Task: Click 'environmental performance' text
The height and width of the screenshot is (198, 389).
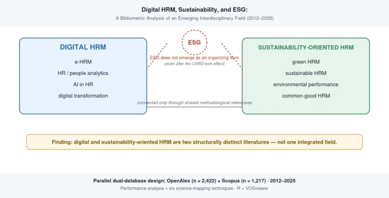Action: tap(306, 85)
